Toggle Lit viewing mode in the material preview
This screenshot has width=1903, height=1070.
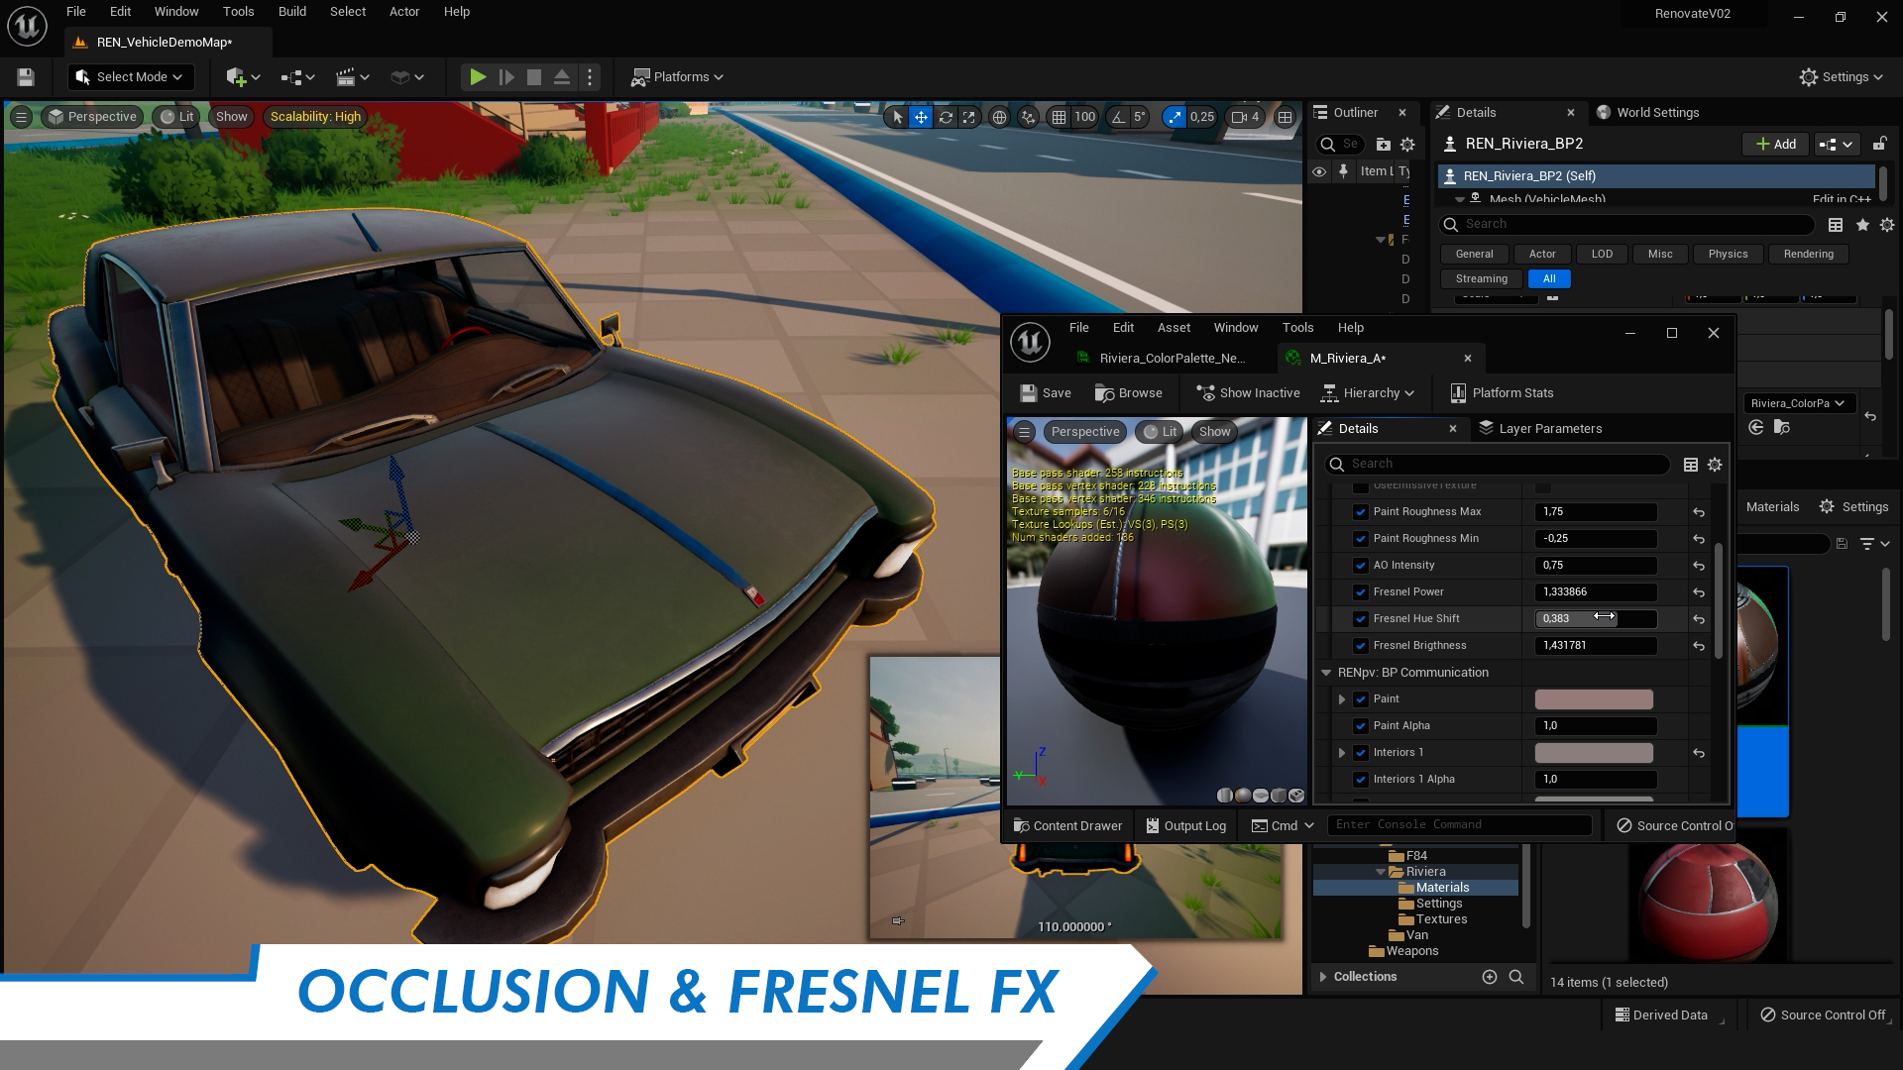pyautogui.click(x=1160, y=431)
